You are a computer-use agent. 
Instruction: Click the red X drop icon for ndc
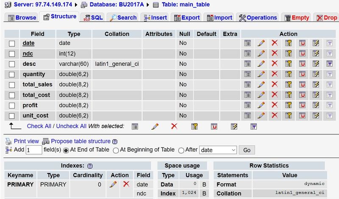click(x=275, y=53)
